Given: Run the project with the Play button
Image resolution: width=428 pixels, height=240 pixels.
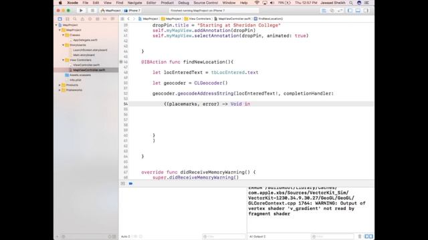Looking at the screenshot, I should tap(81, 11).
